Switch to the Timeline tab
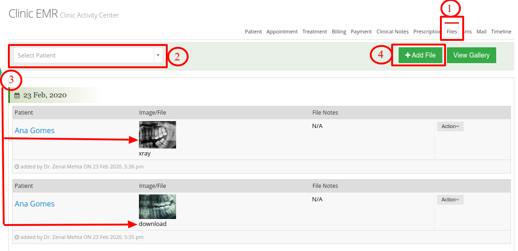The image size is (518, 251). click(501, 32)
